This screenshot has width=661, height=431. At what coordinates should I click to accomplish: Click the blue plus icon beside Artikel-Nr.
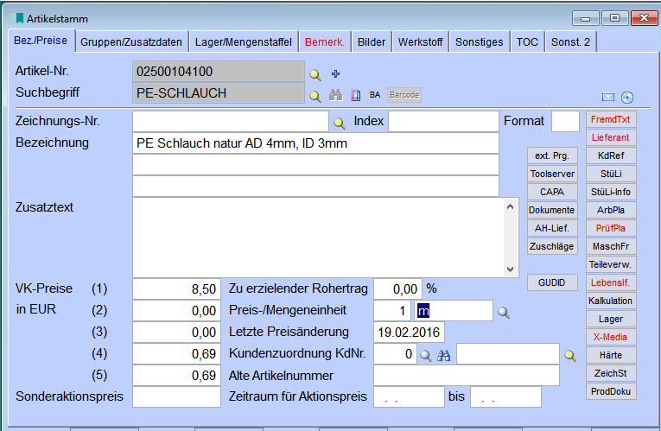point(336,74)
